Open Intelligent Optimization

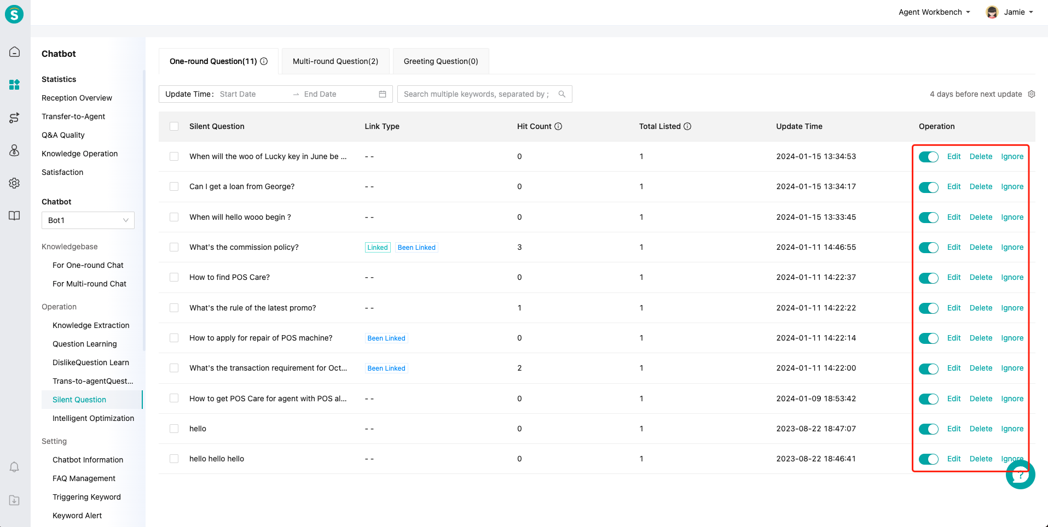click(93, 418)
